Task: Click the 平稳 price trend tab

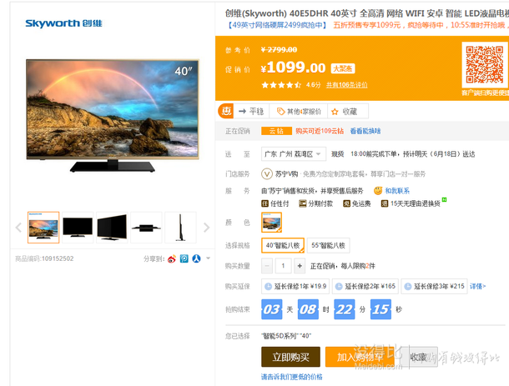Action: pos(251,112)
